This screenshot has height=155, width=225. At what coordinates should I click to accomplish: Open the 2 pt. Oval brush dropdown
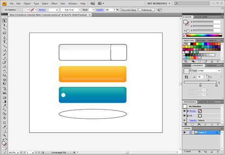click(80, 10)
